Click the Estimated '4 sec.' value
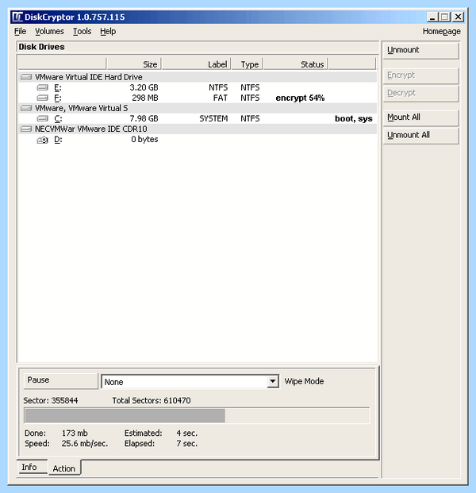Viewport: 476px width, 493px height. tap(187, 433)
